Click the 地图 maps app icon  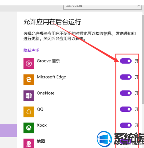pos(29,143)
